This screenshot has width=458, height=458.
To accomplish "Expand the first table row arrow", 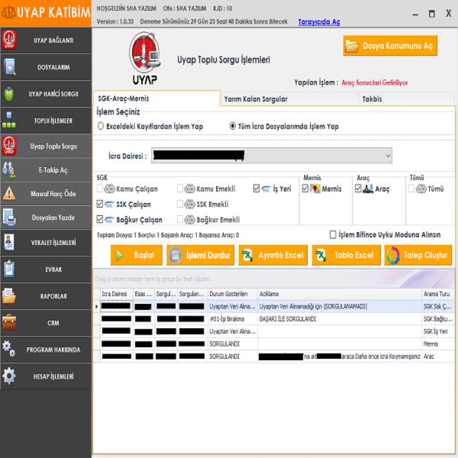I will tap(97, 306).
